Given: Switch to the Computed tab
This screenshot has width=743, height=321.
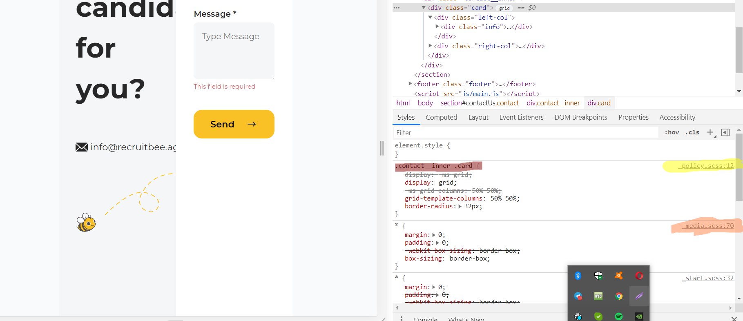Looking at the screenshot, I should [442, 117].
